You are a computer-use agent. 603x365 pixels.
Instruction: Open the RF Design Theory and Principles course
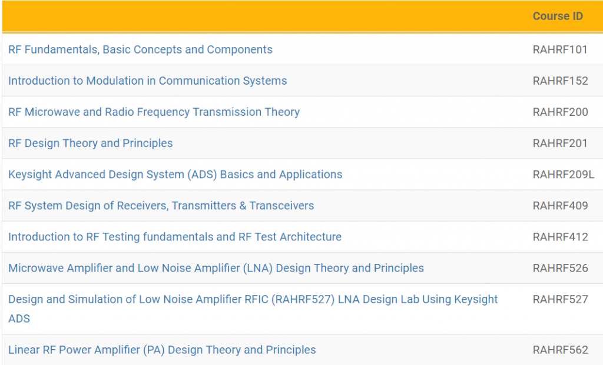(90, 143)
